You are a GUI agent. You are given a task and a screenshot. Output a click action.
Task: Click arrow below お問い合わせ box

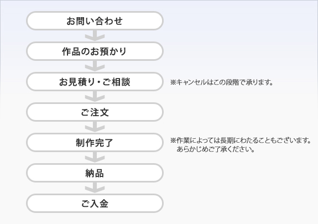(x=95, y=36)
